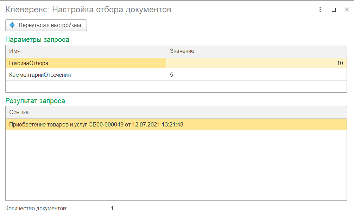The width and height of the screenshot is (354, 217).
Task: Click the 'Результат запроса' section title
Action: click(35, 101)
